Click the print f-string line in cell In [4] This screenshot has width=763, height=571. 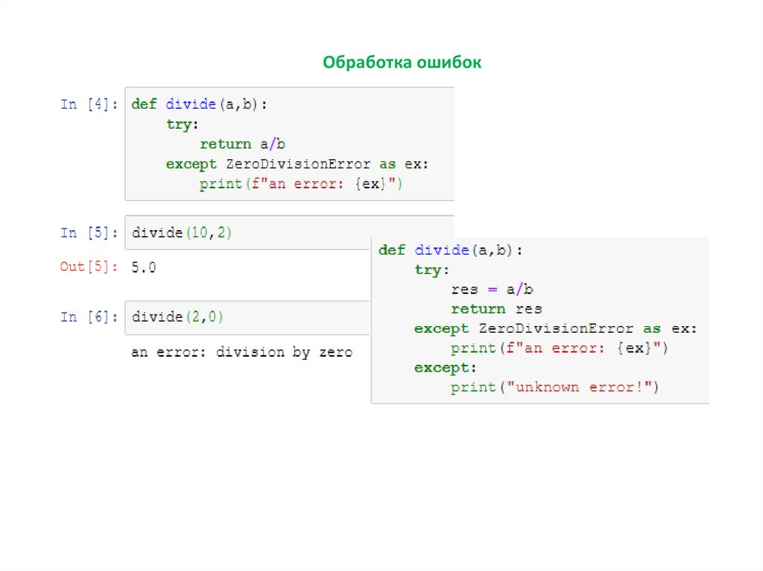[x=301, y=184]
